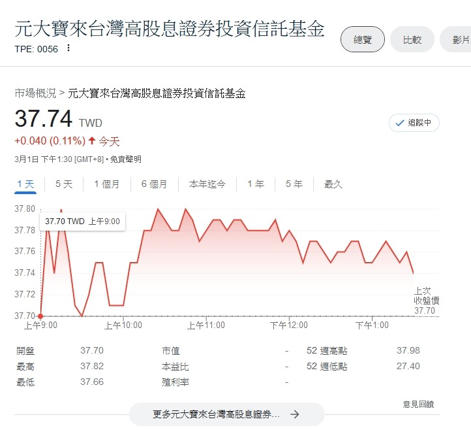Image resolution: width=471 pixels, height=430 pixels.
Task: Toggle the 追蹤中 follow button
Action: point(414,123)
